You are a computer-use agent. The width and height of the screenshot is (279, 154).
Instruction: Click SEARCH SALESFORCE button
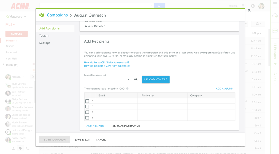(x=126, y=126)
